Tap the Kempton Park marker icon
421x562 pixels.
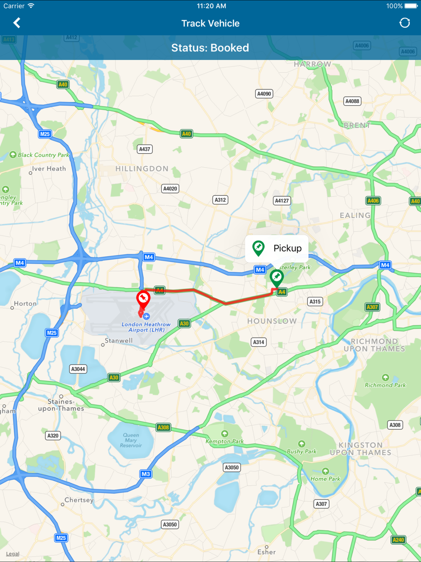tap(225, 434)
